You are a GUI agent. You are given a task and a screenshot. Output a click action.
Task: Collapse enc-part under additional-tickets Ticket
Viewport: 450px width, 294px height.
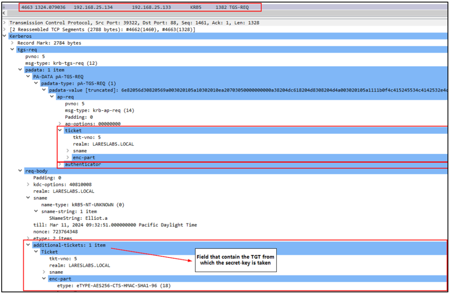point(44,279)
